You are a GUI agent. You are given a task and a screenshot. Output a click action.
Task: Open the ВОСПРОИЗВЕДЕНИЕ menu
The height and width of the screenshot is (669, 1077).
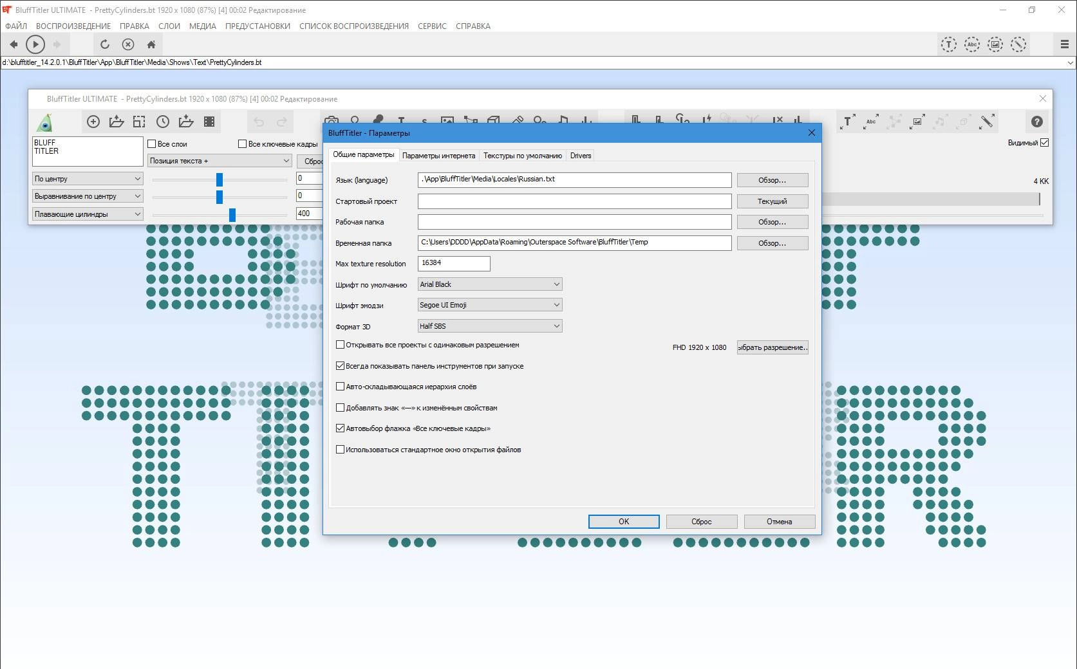[x=73, y=26]
